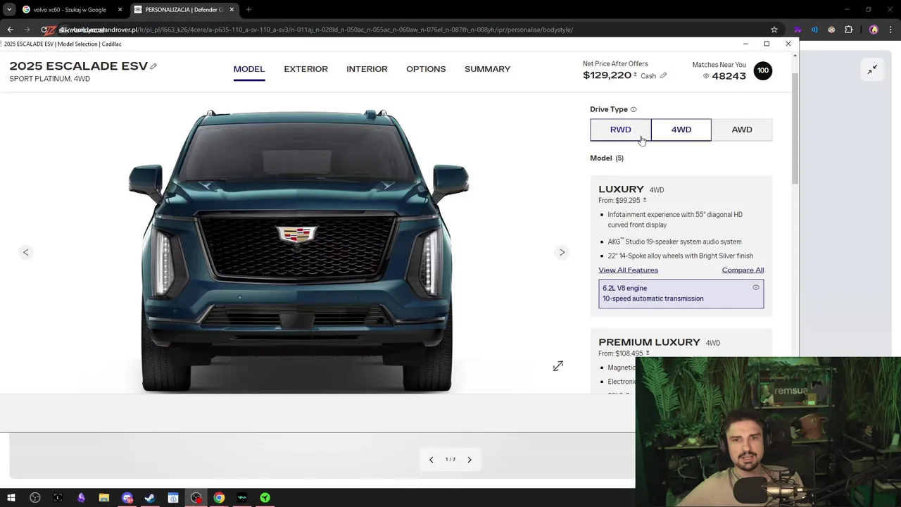Select 4WD drive type
This screenshot has width=901, height=507.
tap(681, 130)
